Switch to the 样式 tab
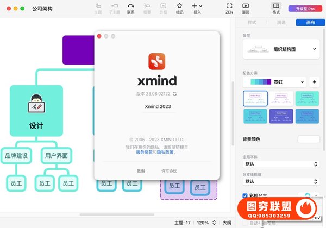 point(252,22)
